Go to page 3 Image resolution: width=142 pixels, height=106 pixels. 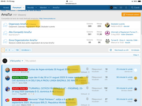(x=9, y=50)
